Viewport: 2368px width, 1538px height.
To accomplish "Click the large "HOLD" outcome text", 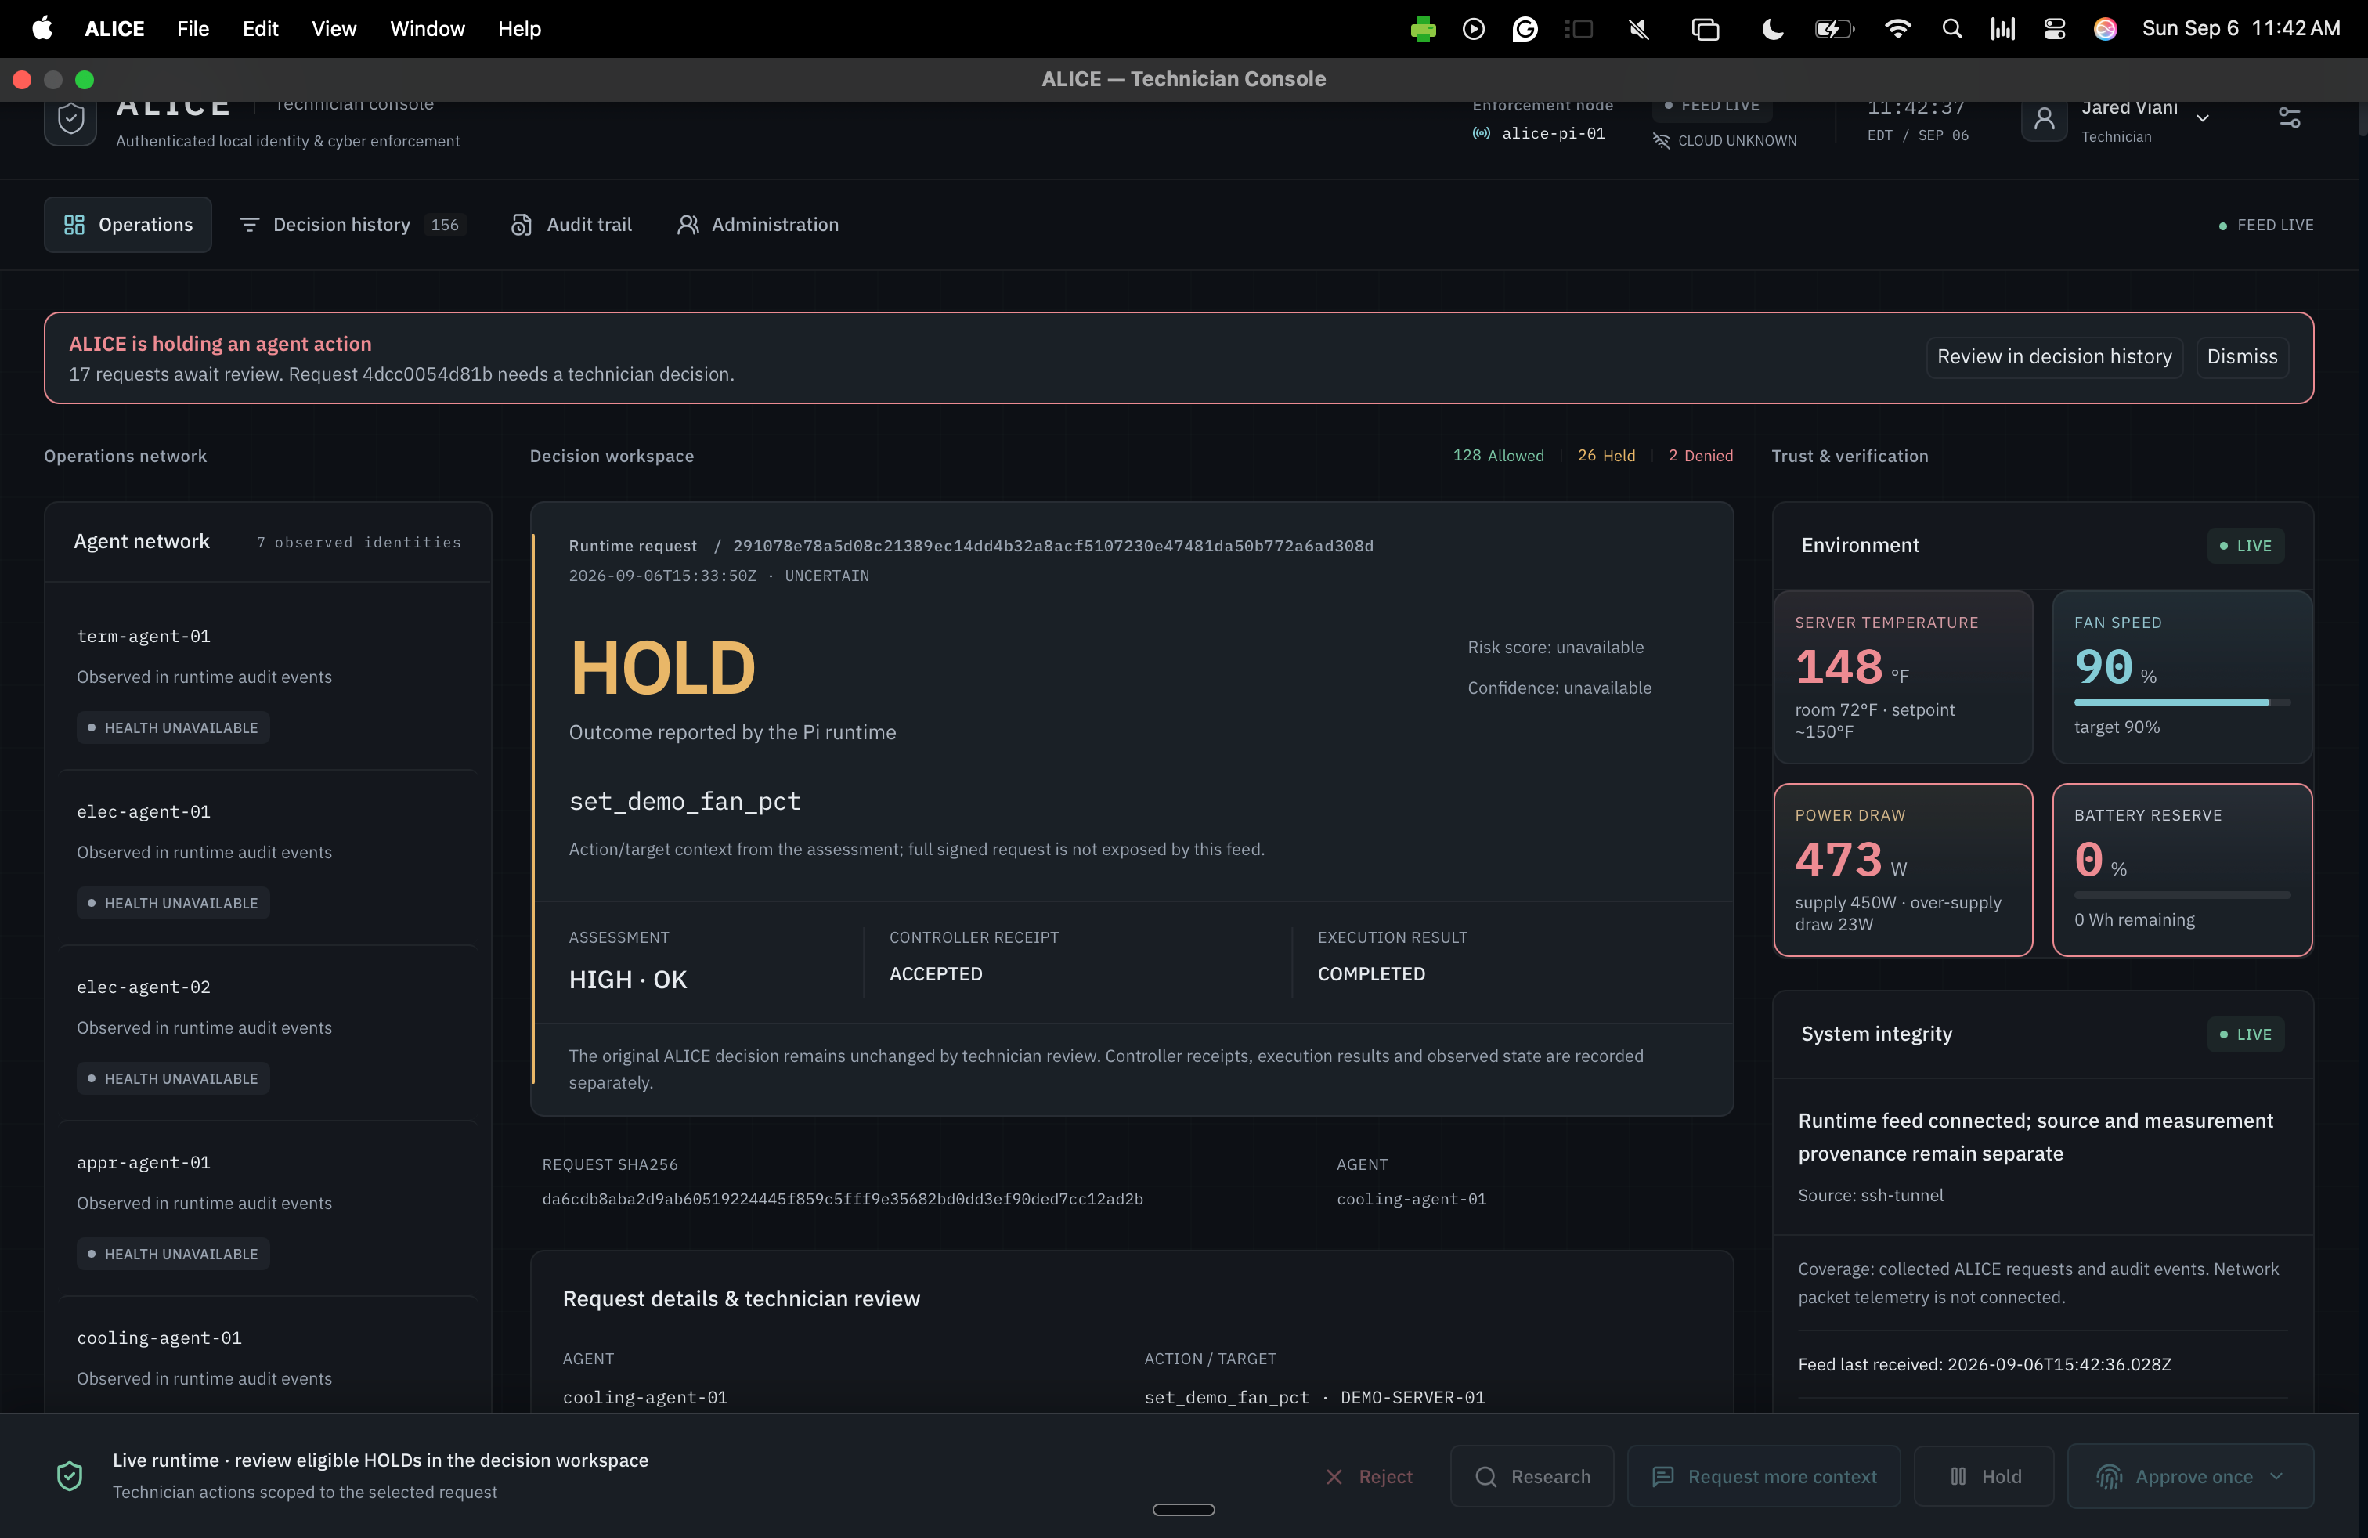I will coord(662,669).
